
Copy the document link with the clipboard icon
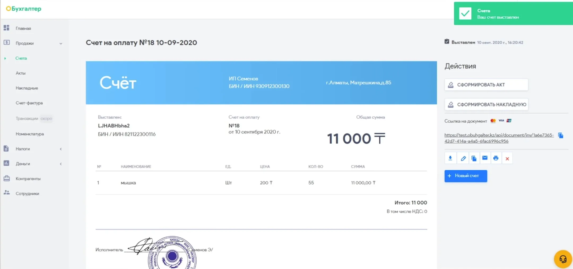pos(561,135)
